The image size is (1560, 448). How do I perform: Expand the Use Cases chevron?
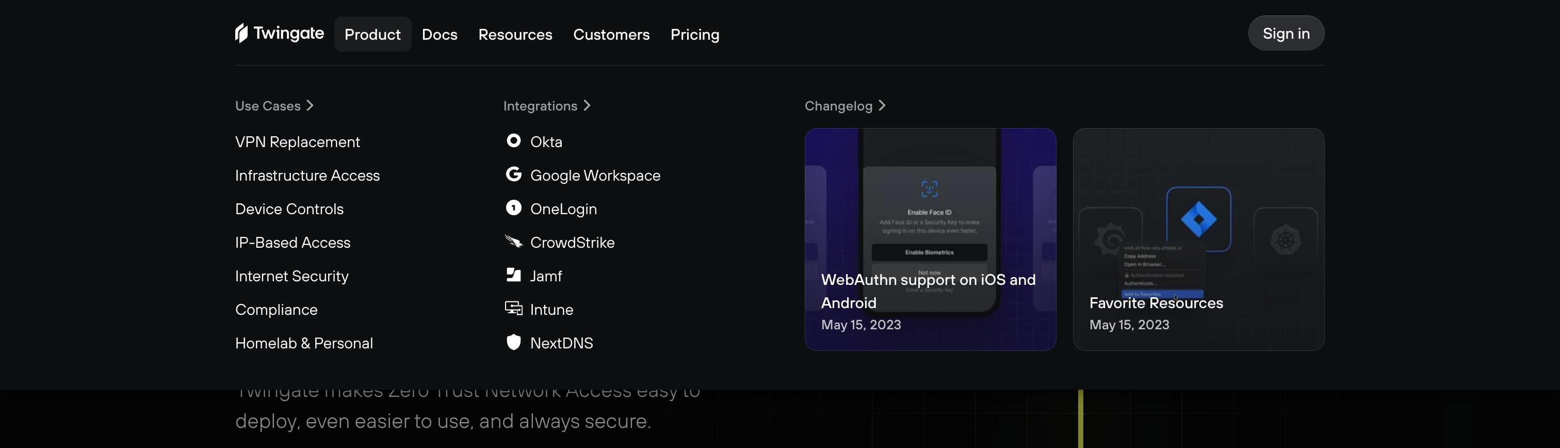point(310,105)
